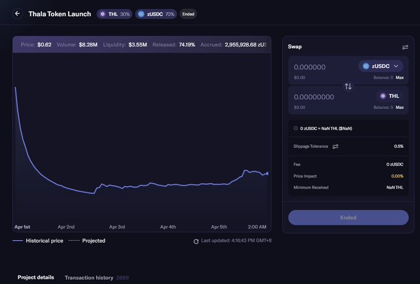Click the zUSDC 70% token badge

tap(156, 14)
